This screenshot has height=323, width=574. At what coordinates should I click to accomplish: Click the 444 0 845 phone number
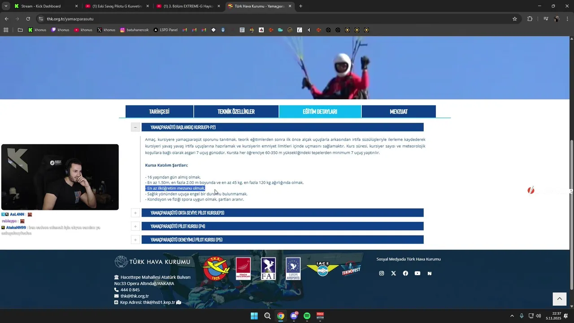coord(130,290)
